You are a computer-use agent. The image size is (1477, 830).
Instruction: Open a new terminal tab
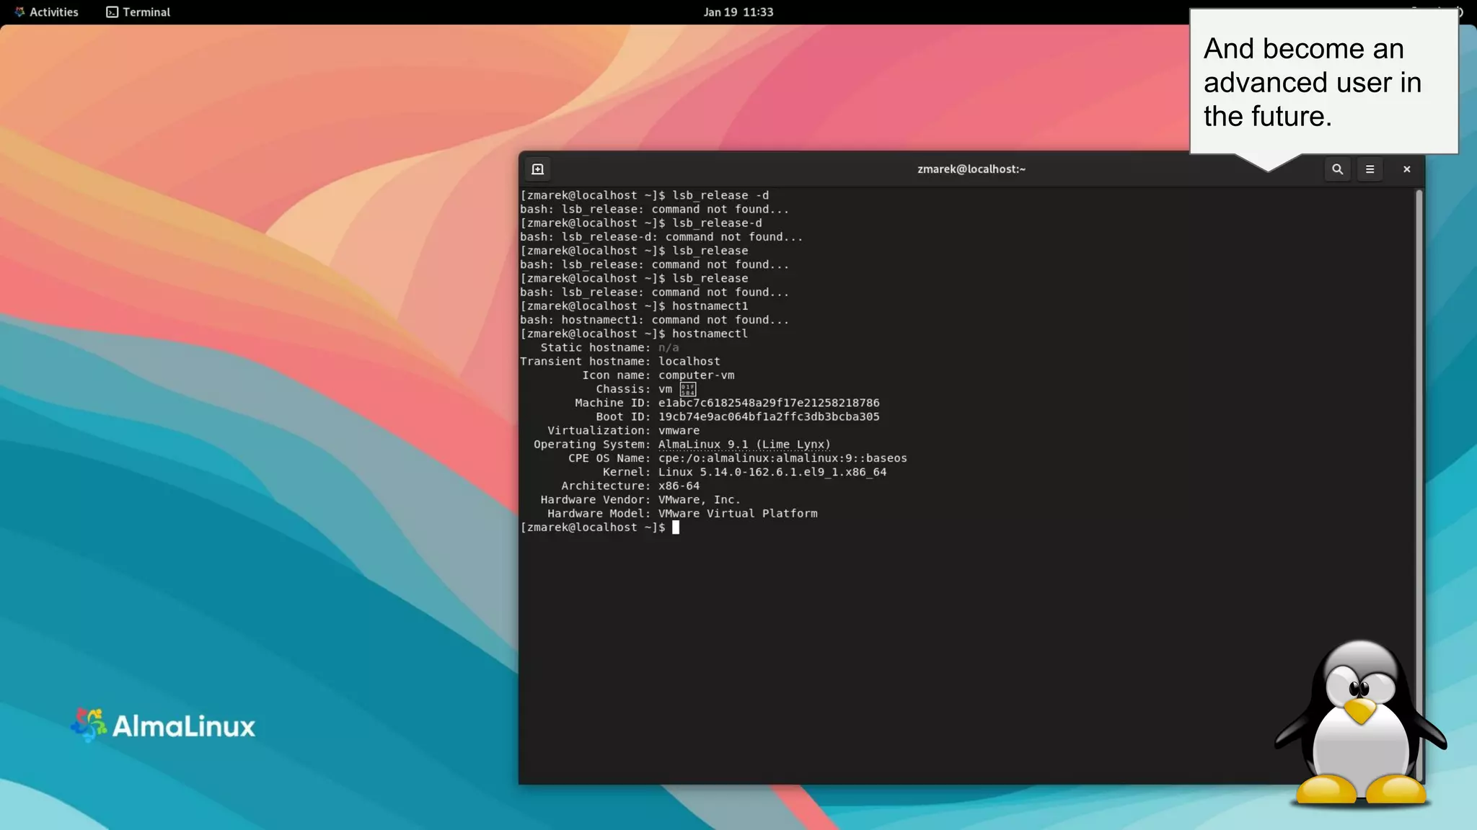click(537, 169)
